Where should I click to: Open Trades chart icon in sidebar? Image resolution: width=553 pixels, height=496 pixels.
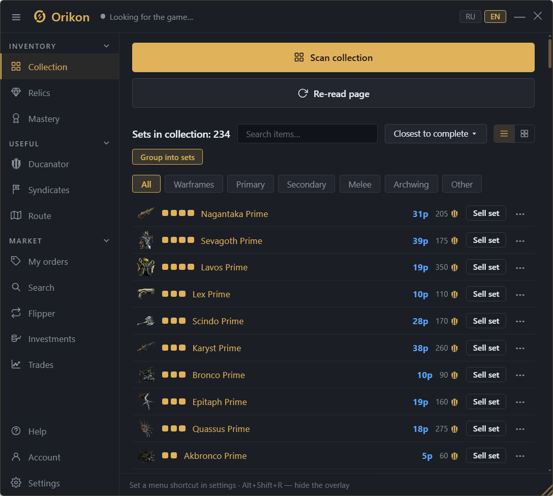coord(16,364)
